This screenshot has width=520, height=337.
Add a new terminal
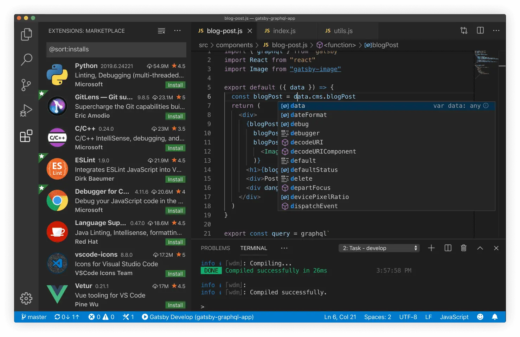click(431, 248)
